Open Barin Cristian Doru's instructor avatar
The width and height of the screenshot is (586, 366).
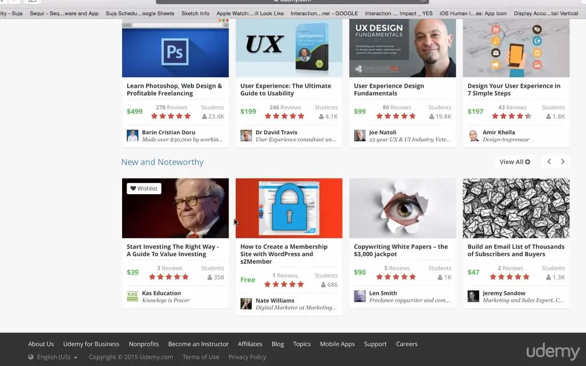click(x=132, y=136)
